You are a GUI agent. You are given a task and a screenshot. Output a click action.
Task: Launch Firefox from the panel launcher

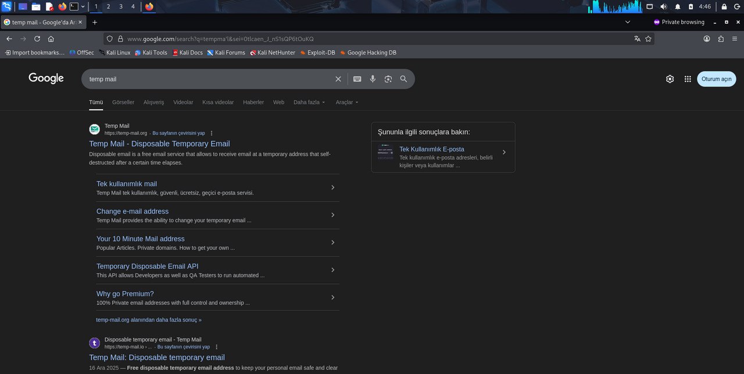coord(62,6)
